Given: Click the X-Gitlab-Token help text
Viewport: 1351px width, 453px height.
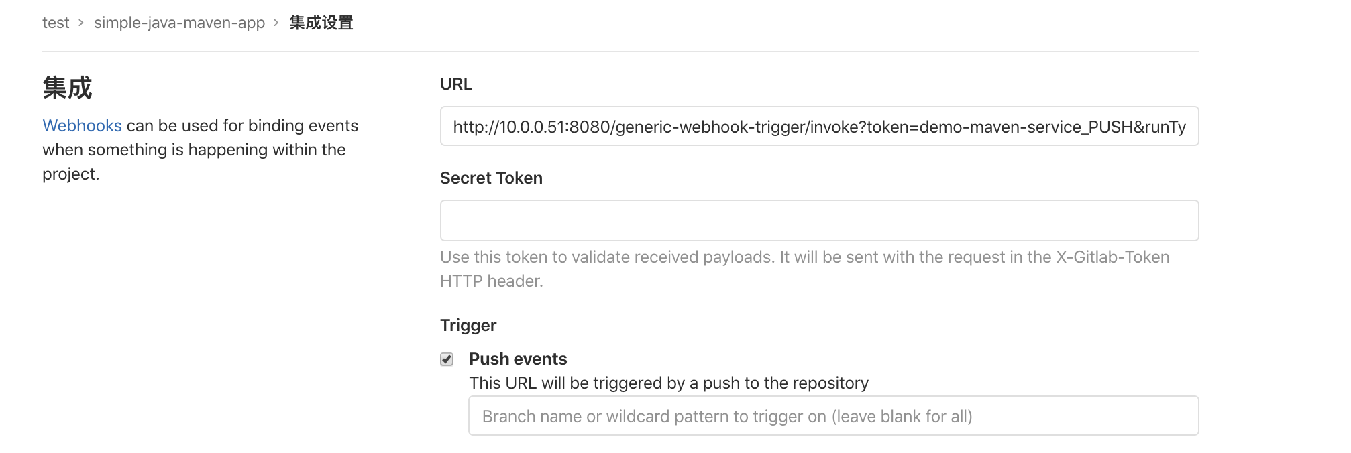Looking at the screenshot, I should coord(804,257).
